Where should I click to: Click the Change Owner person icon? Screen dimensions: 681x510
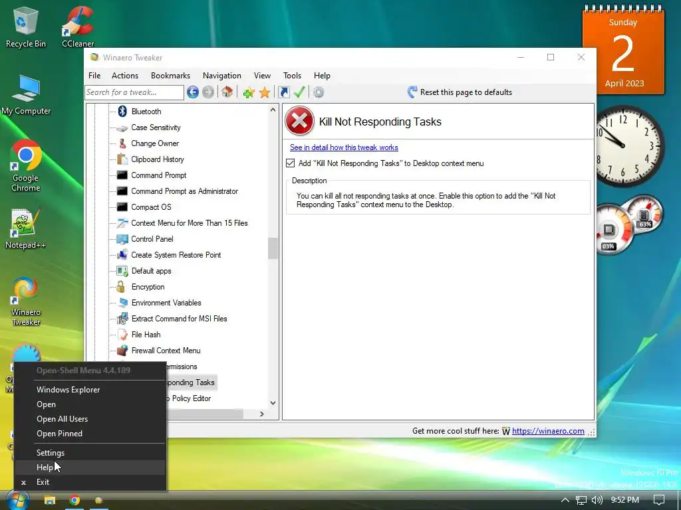pyautogui.click(x=122, y=143)
